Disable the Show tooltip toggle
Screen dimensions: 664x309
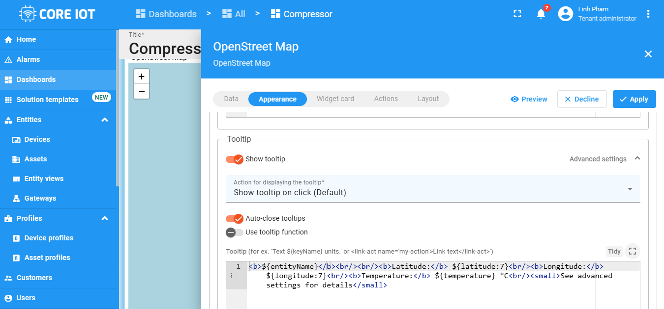point(235,159)
